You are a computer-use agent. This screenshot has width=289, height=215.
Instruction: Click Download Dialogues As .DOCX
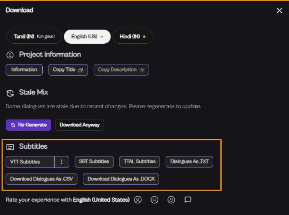121,179
